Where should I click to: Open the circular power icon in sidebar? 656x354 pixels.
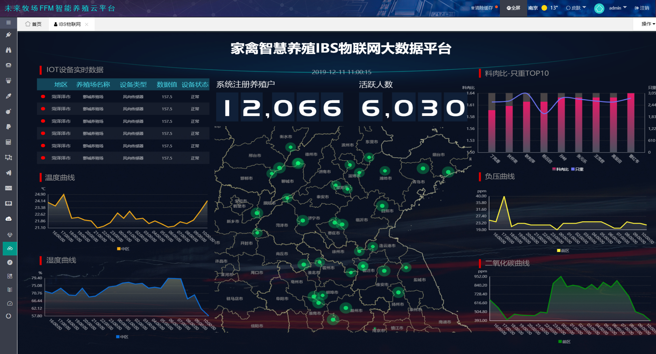tap(9, 316)
